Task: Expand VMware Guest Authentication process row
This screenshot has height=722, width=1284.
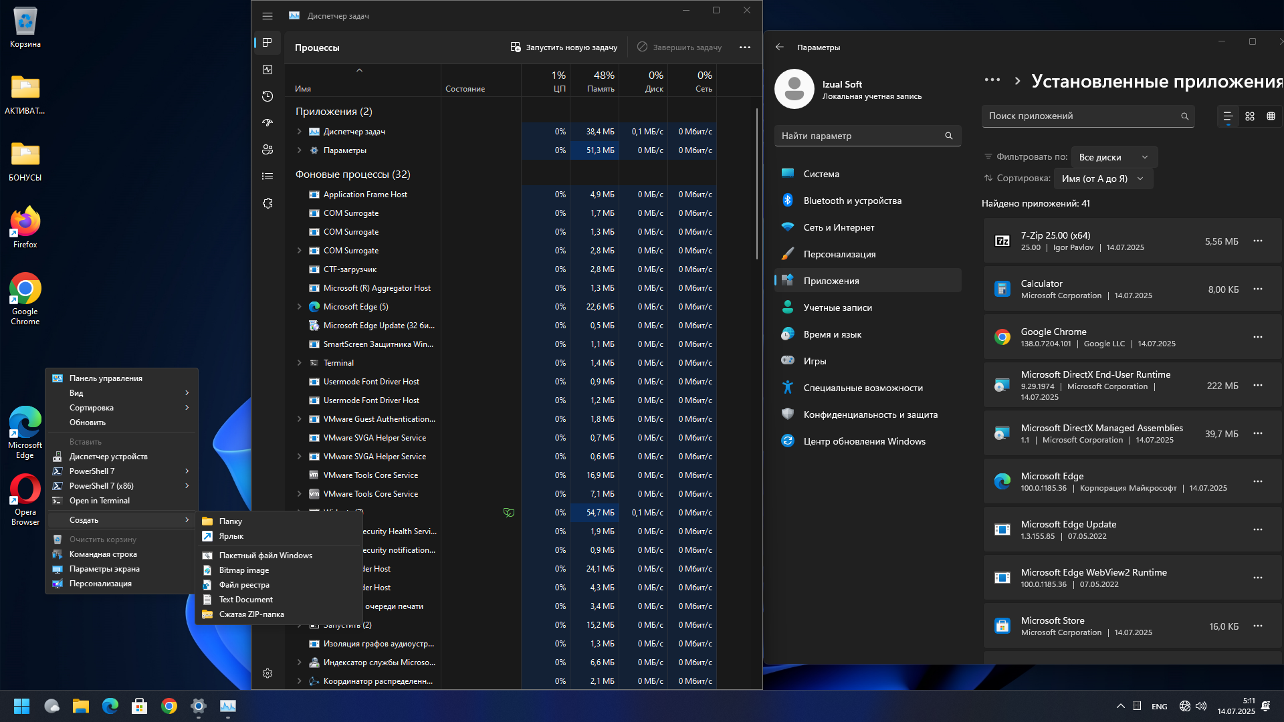Action: pyautogui.click(x=300, y=419)
